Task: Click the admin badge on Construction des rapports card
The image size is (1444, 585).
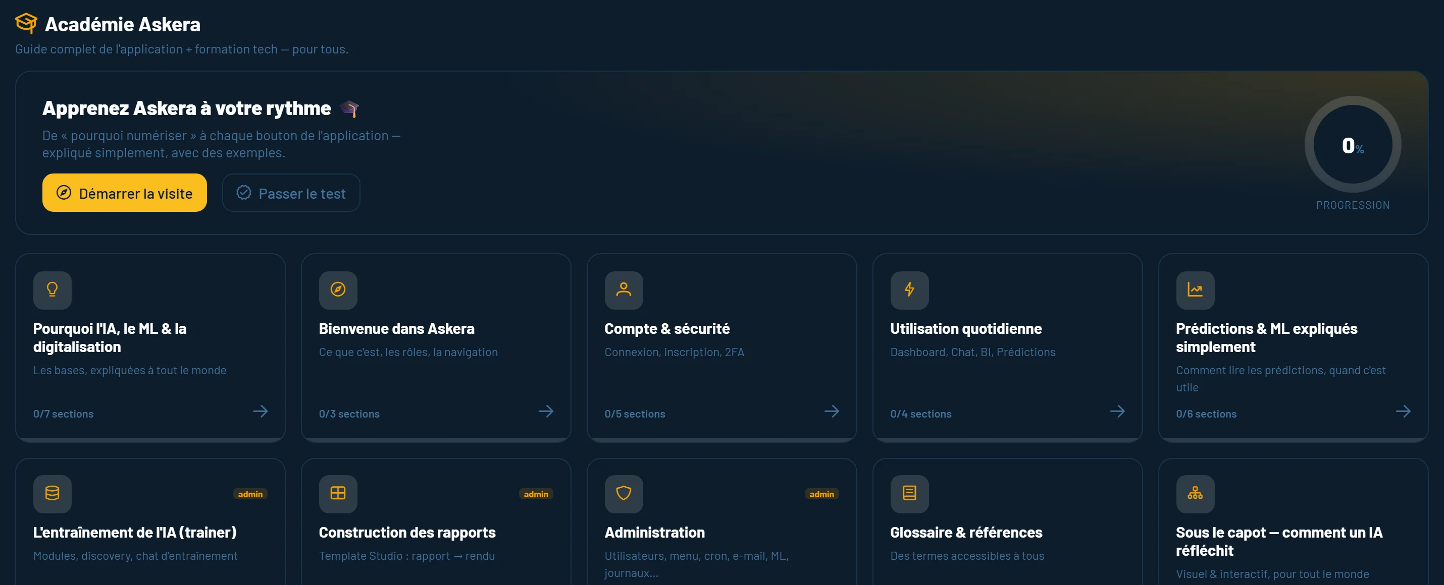Action: 536,494
